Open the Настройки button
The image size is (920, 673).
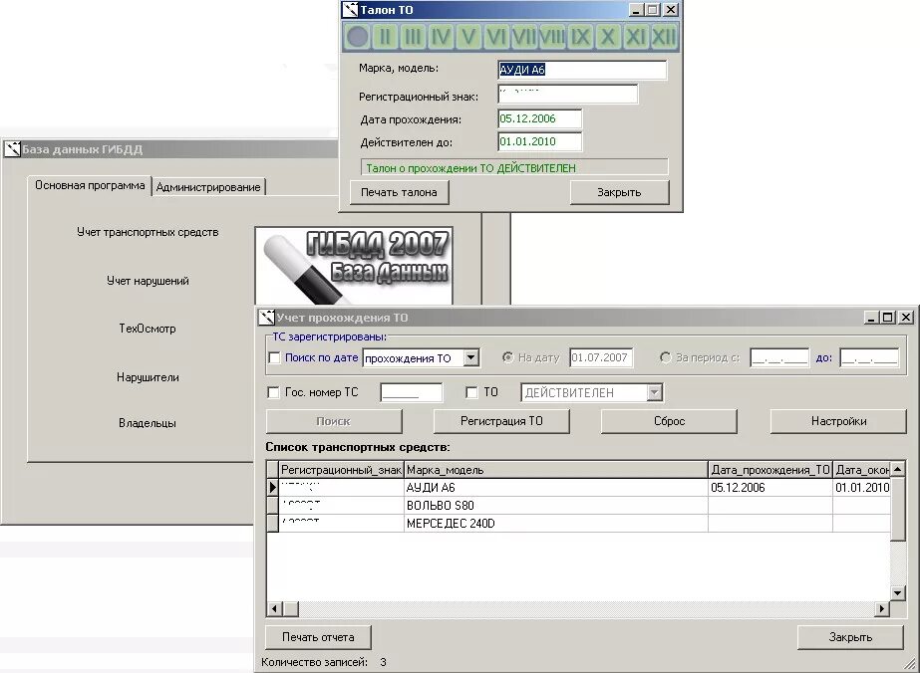838,421
